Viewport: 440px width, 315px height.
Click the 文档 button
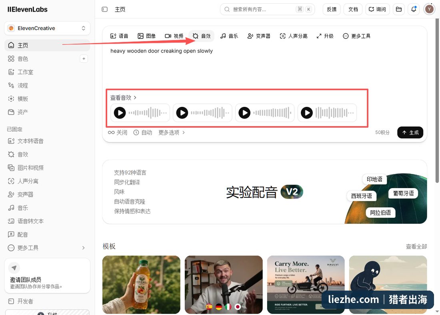[x=353, y=9]
